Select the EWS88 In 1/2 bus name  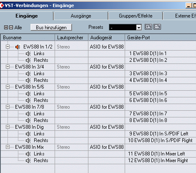(x=38, y=47)
